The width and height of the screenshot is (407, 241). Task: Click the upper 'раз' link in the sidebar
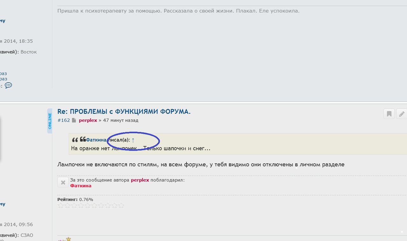(3, 73)
